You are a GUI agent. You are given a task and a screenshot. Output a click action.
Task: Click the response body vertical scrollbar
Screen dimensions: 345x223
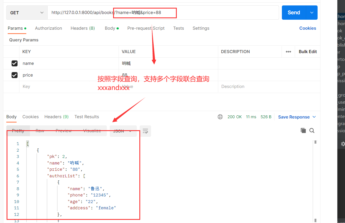coord(315,180)
